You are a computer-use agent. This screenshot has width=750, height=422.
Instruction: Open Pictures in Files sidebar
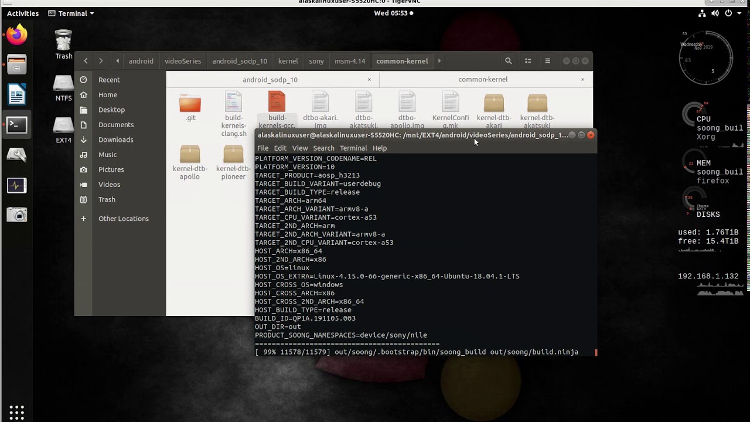(x=111, y=169)
